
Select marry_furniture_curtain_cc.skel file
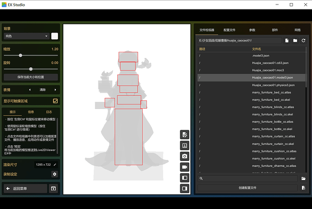[x=251, y=144]
